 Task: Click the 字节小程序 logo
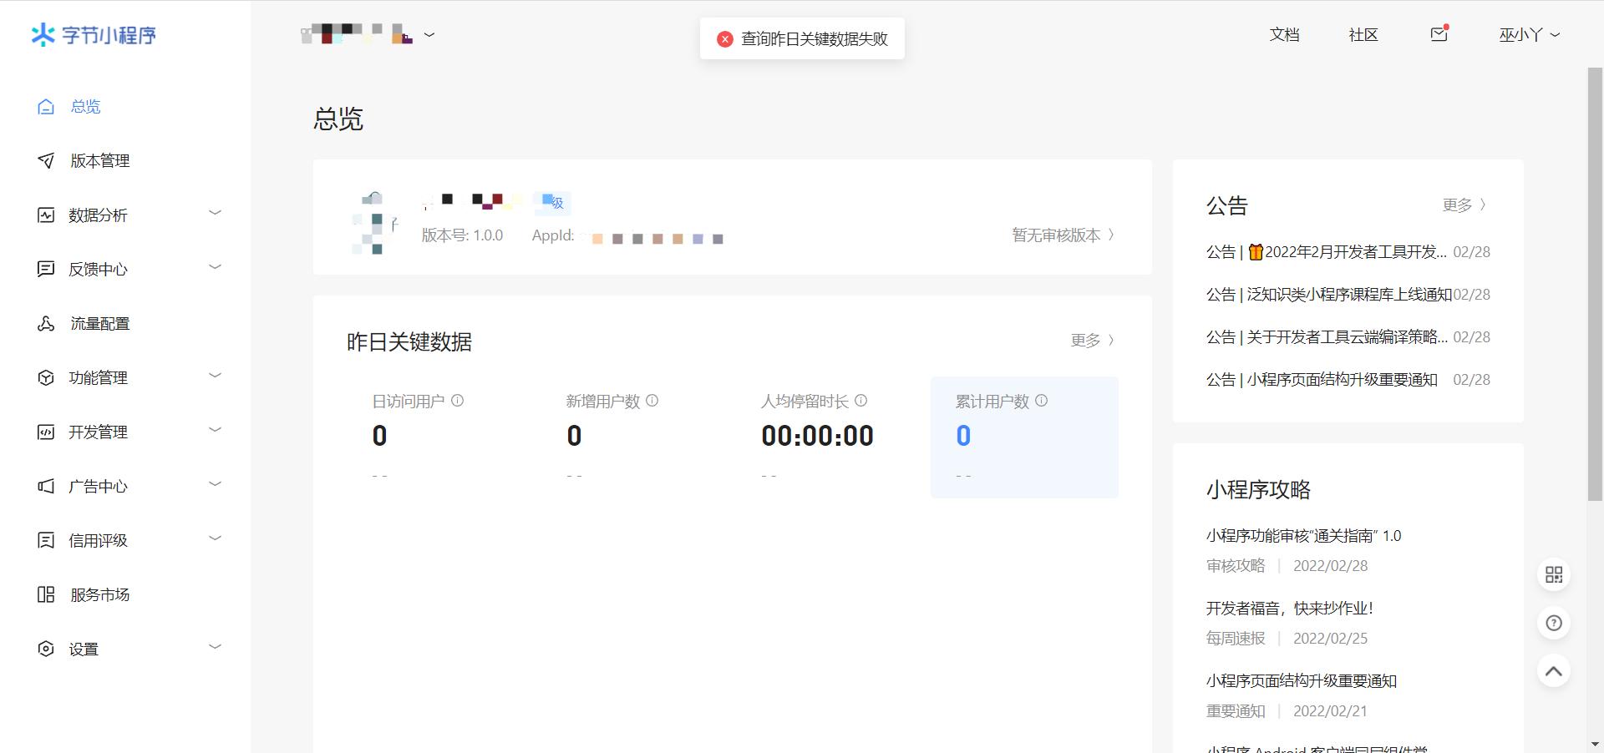pos(94,35)
